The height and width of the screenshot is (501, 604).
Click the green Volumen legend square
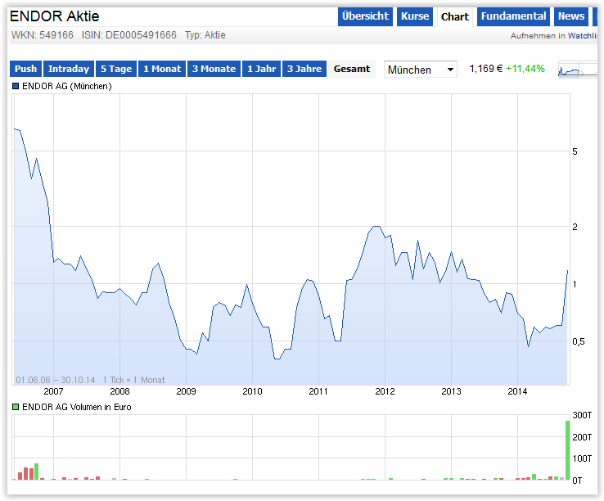click(x=15, y=407)
